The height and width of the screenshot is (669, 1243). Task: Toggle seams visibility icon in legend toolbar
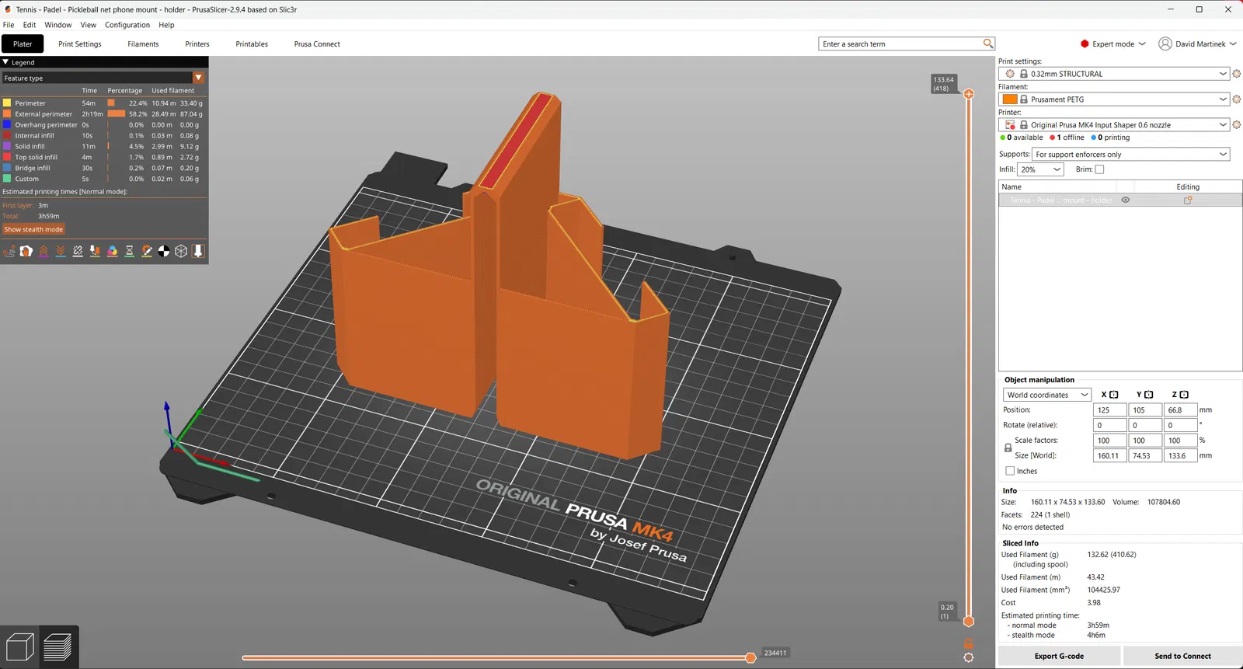78,251
